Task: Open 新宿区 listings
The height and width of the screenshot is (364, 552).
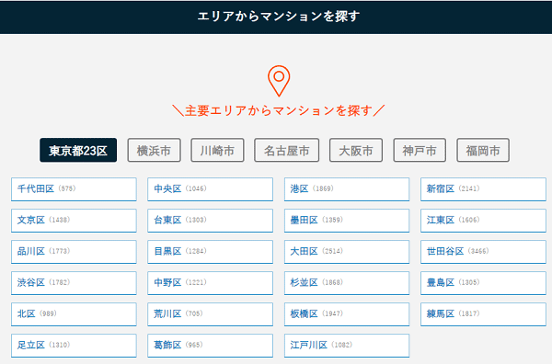Action: [483, 189]
